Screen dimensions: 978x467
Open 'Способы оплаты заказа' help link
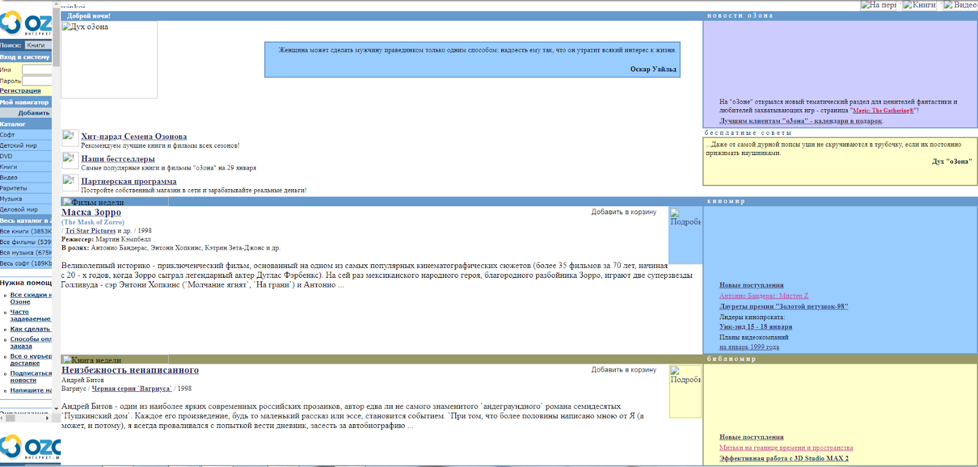(x=31, y=342)
